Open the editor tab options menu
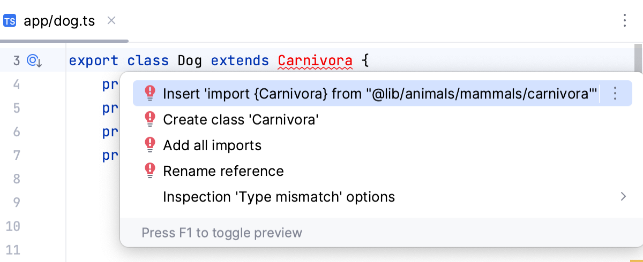Screen dimensions: 643x262 [x=624, y=21]
